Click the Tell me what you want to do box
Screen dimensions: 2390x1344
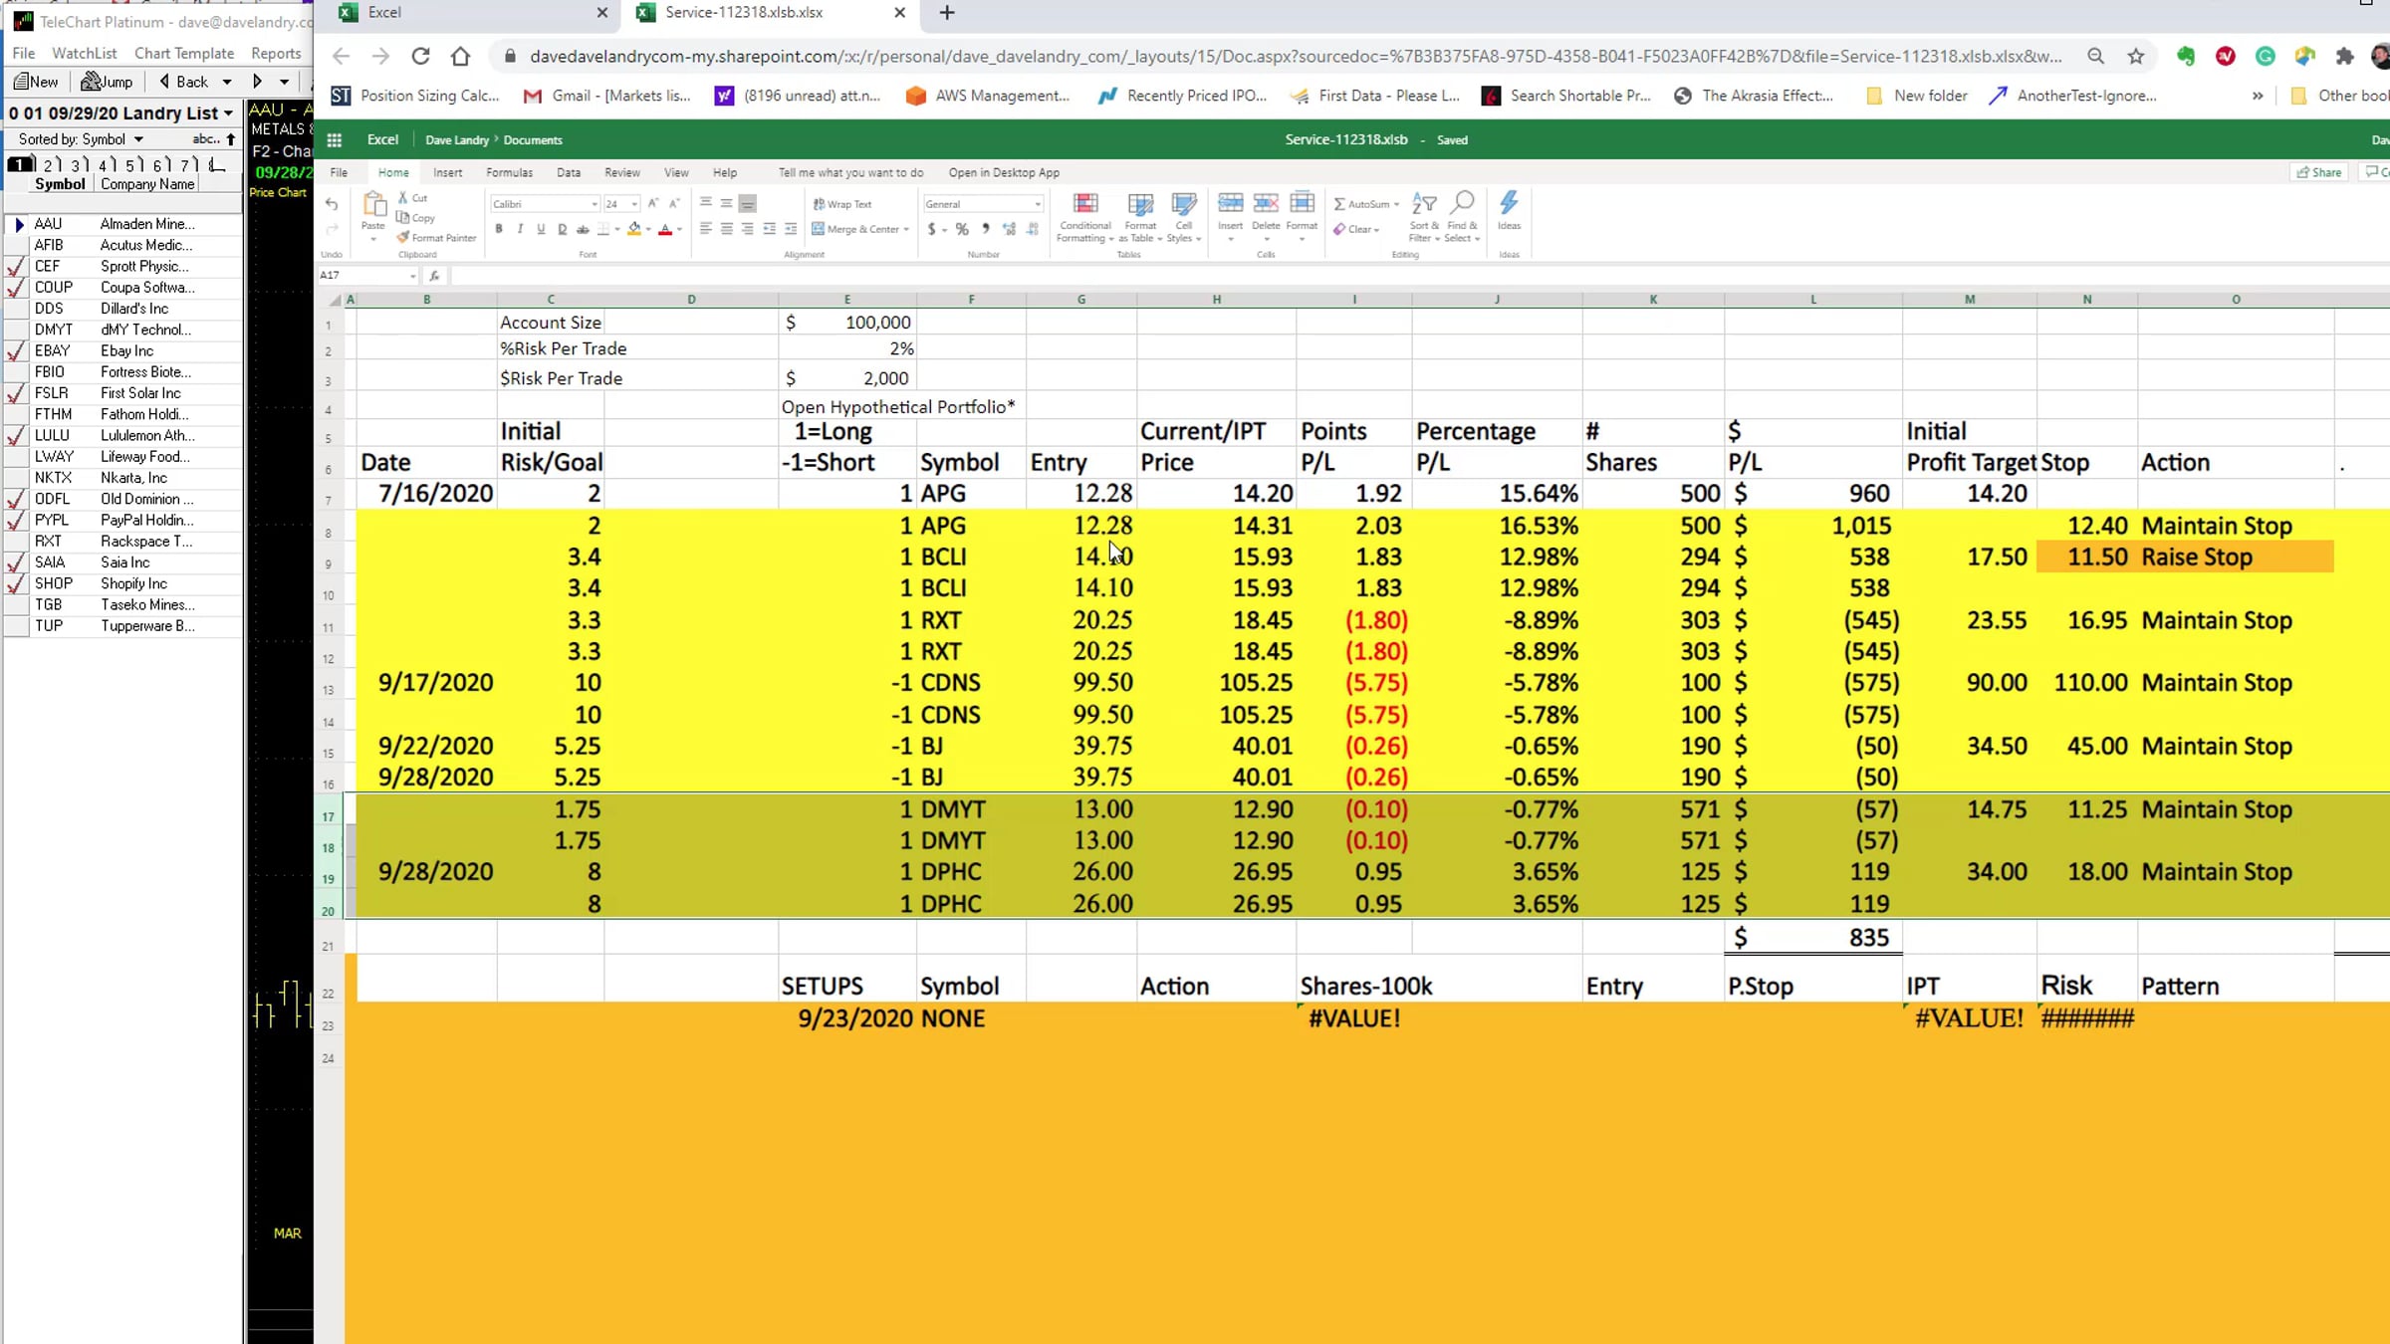tap(850, 173)
